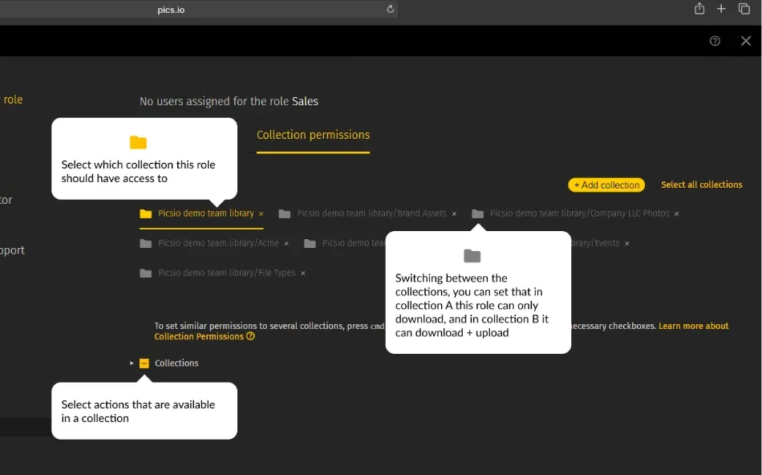762x475 pixels.
Task: Click the browser share icon
Action: (699, 9)
